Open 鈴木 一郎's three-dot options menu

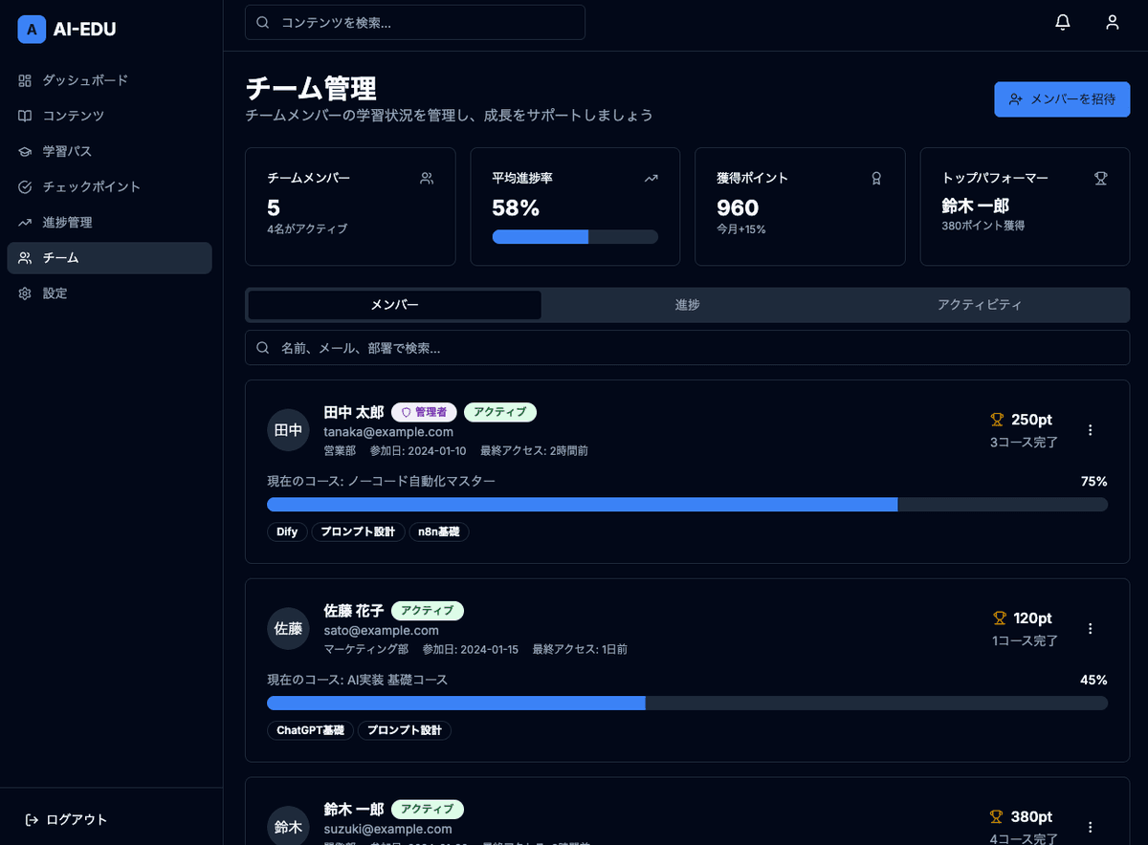click(1090, 826)
